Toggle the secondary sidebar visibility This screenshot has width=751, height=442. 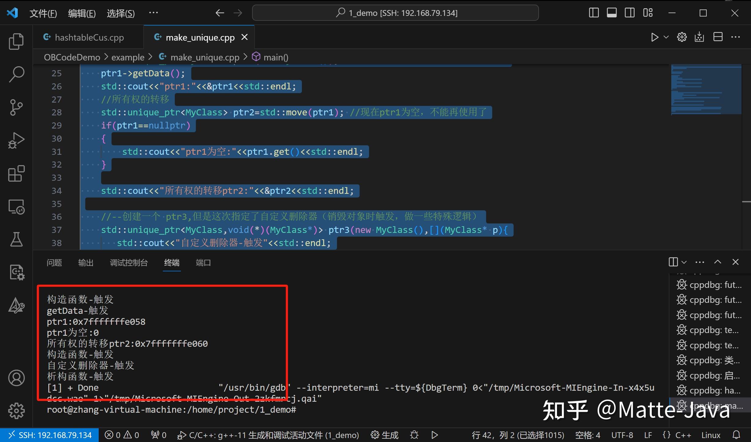click(629, 13)
